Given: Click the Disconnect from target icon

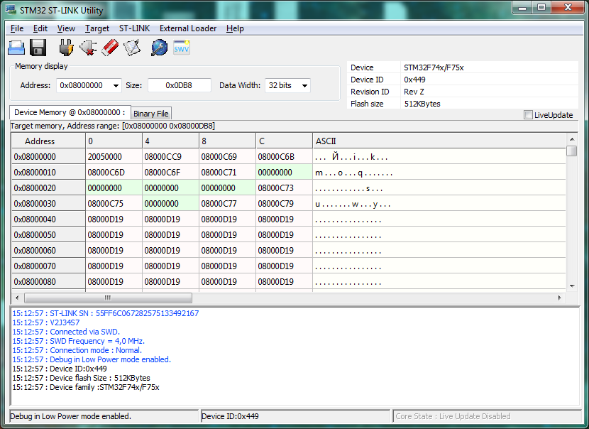Looking at the screenshot, I should tap(88, 48).
